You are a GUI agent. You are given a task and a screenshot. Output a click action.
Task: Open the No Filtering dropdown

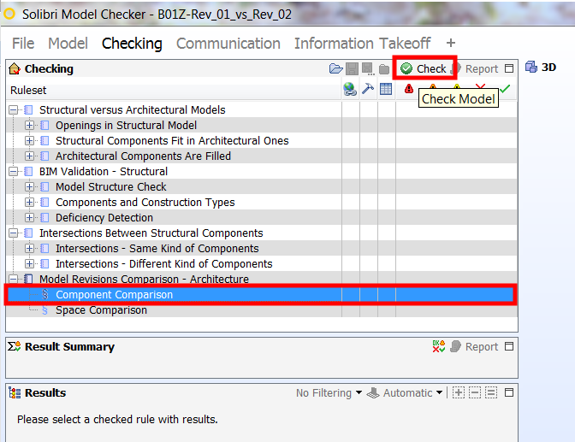pos(329,393)
